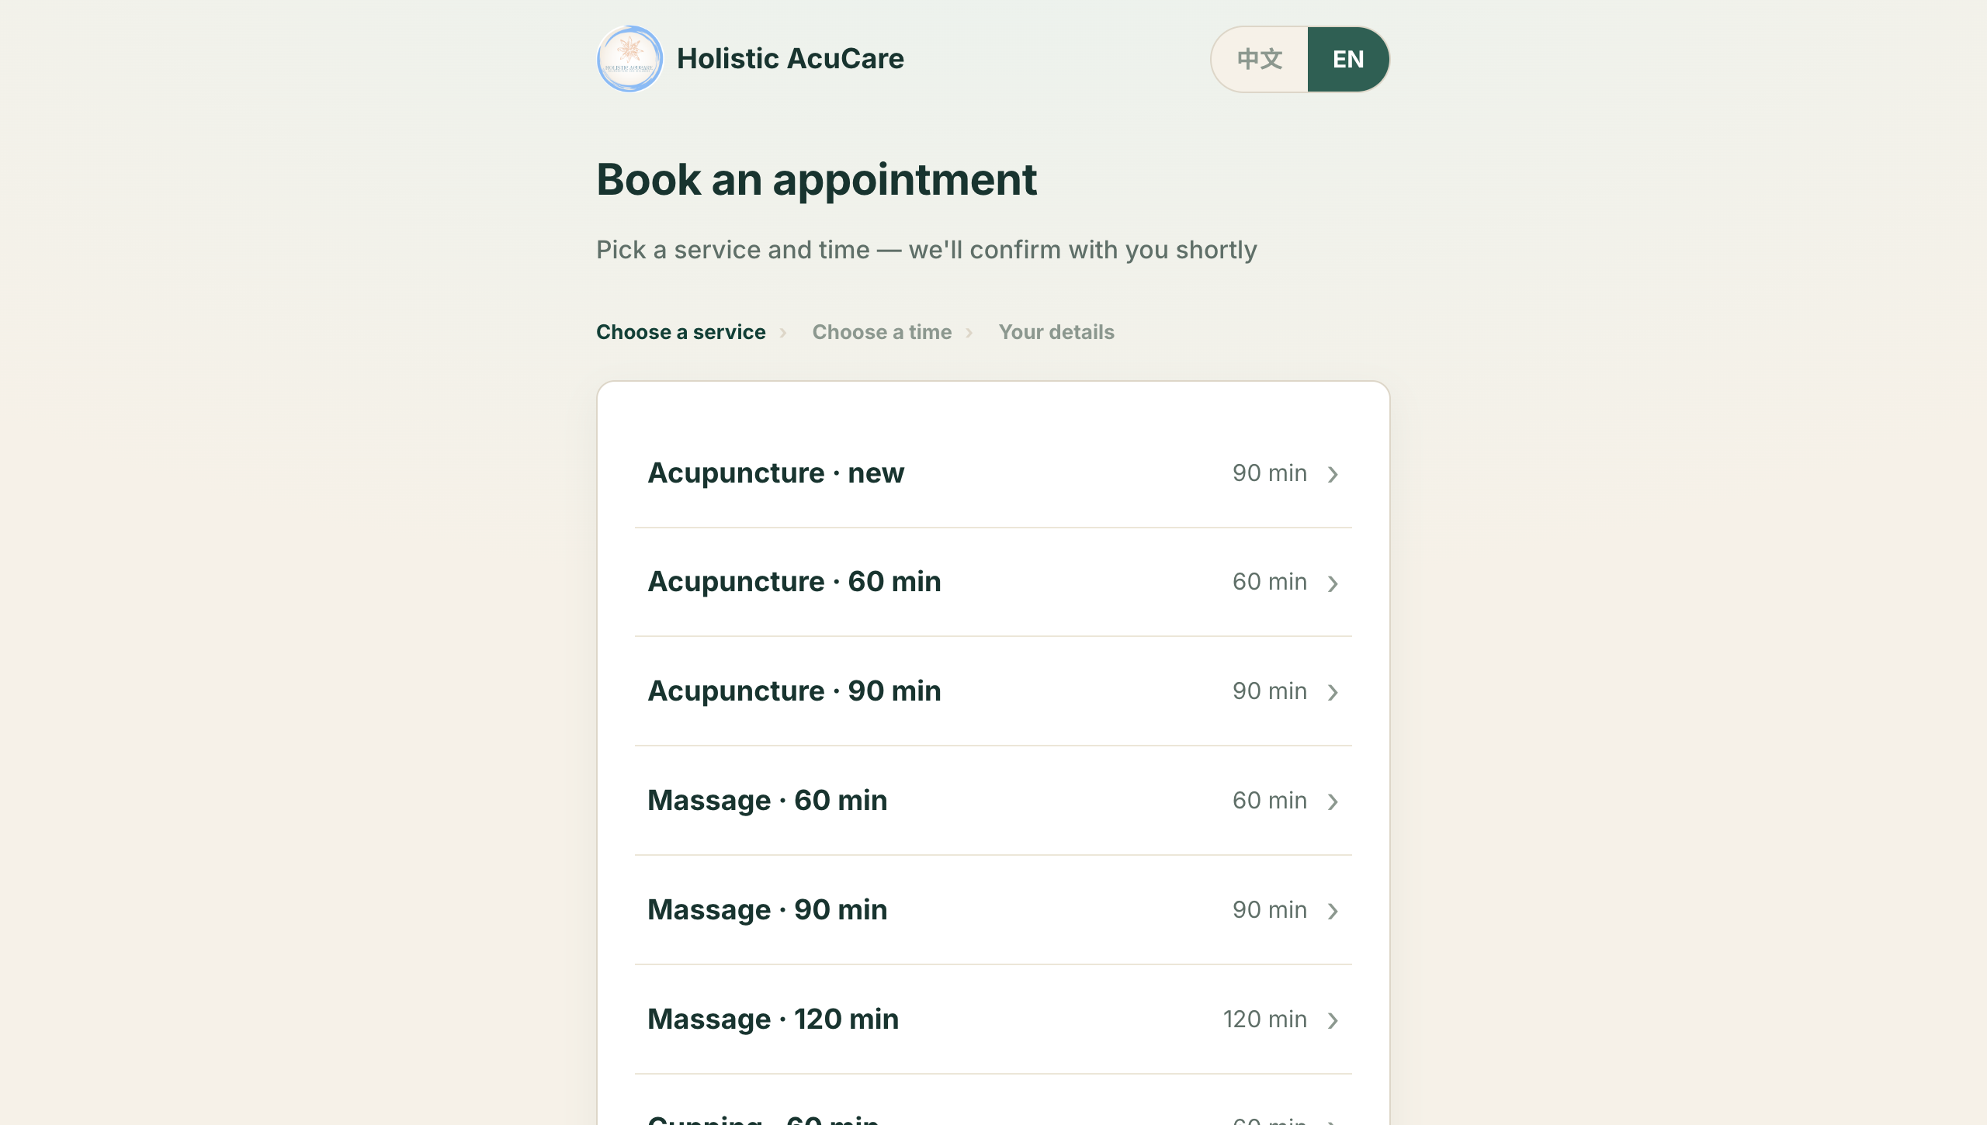Click the 90 min duration on Massage · 90 min
Viewport: 1987px width, 1125px height.
1270,910
